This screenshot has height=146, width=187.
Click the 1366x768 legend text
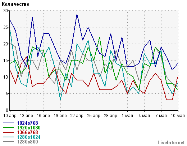click(28, 132)
